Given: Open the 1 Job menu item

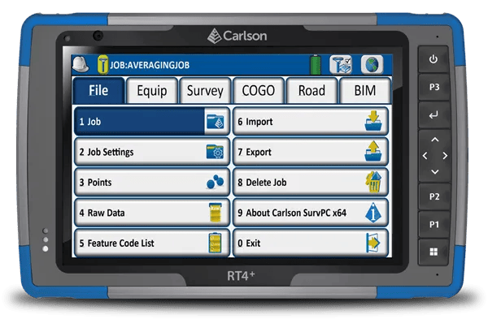Looking at the screenshot, I should click(152, 122).
